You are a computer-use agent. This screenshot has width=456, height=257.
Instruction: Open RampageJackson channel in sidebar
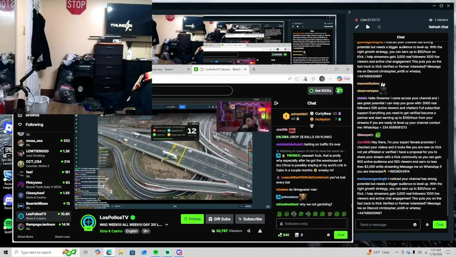43,226
